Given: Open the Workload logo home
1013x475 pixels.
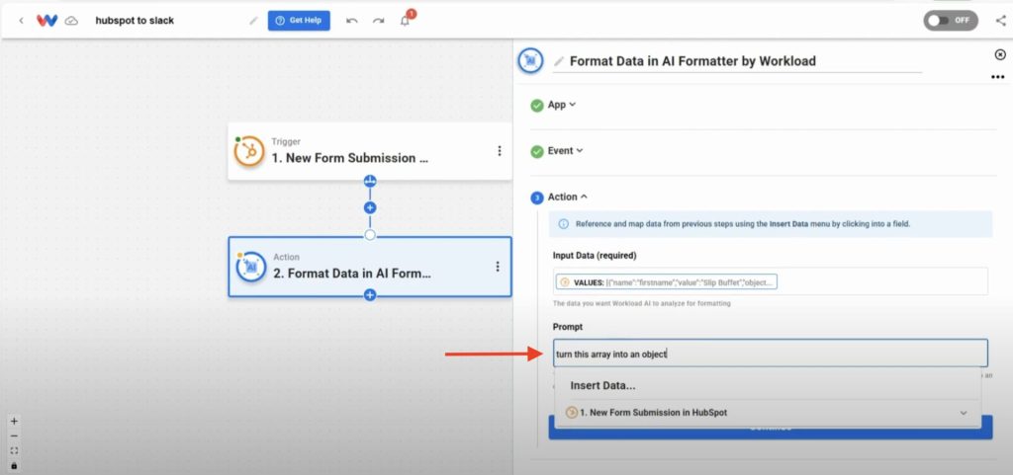Looking at the screenshot, I should click(x=47, y=21).
